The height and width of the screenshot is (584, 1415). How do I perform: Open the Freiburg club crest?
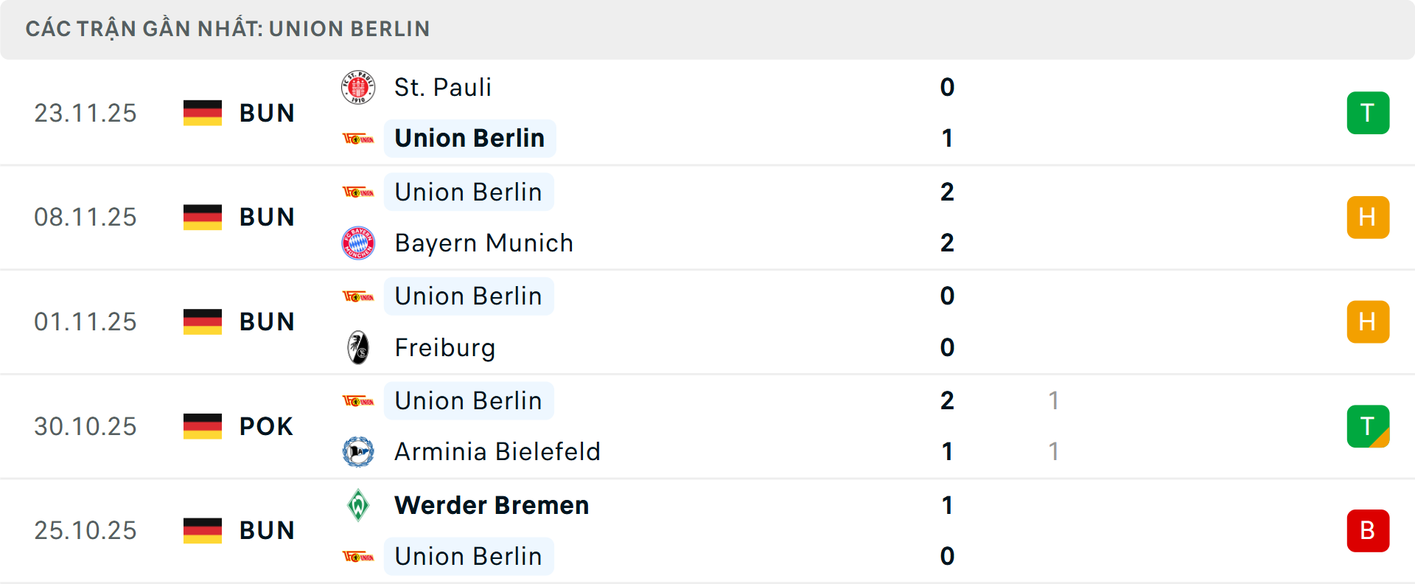pos(358,347)
